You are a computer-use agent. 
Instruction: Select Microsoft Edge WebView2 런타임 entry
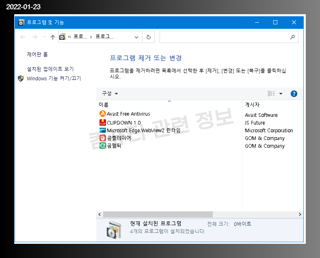[143, 131]
